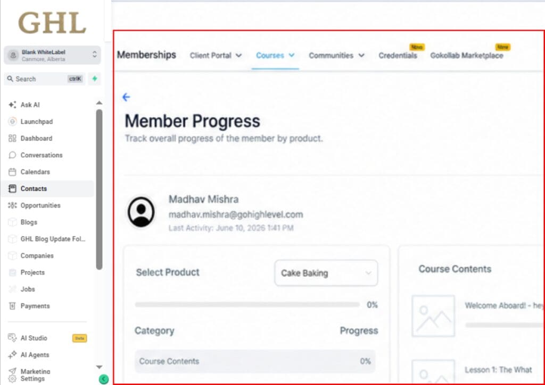Click the green lightning quick-actions icon
545x385 pixels.
[95, 79]
